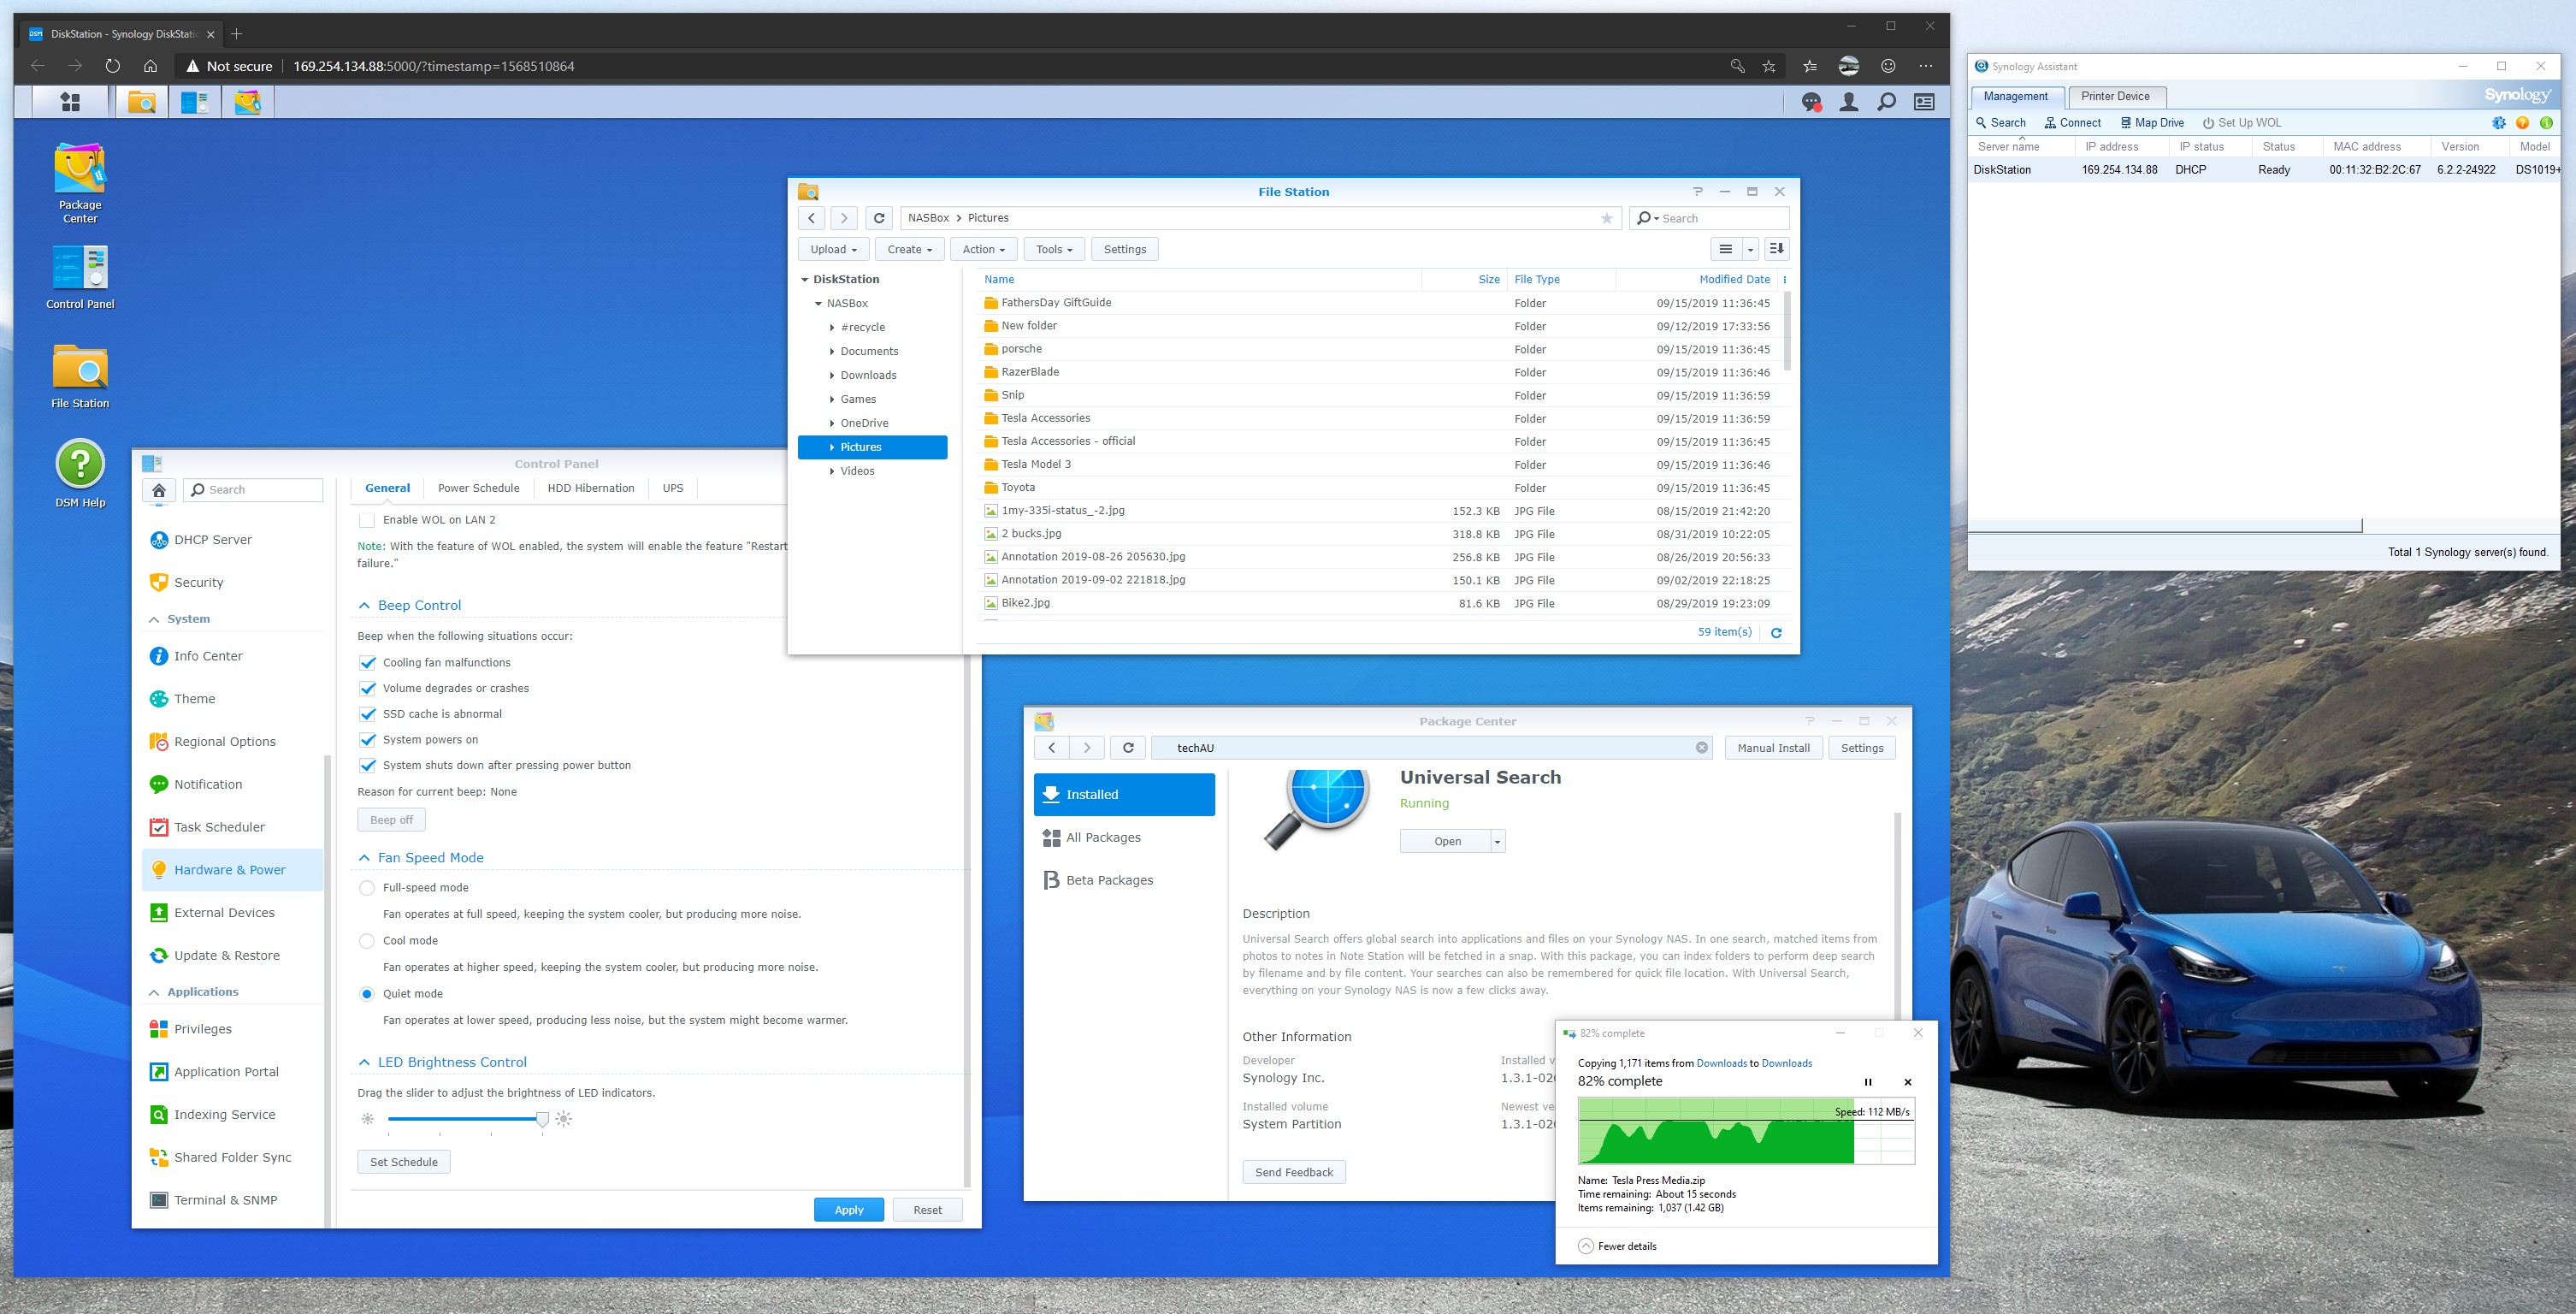Click the Apply button in Control Panel
Screen dimensions: 2576x1314
pos(849,1210)
